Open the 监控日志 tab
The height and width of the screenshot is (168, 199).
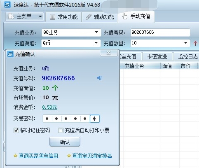pyautogui.click(x=187, y=56)
